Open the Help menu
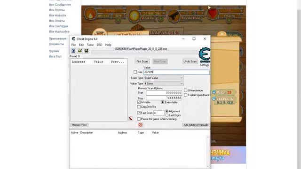Viewport: 301px width, 169px height. [108, 45]
